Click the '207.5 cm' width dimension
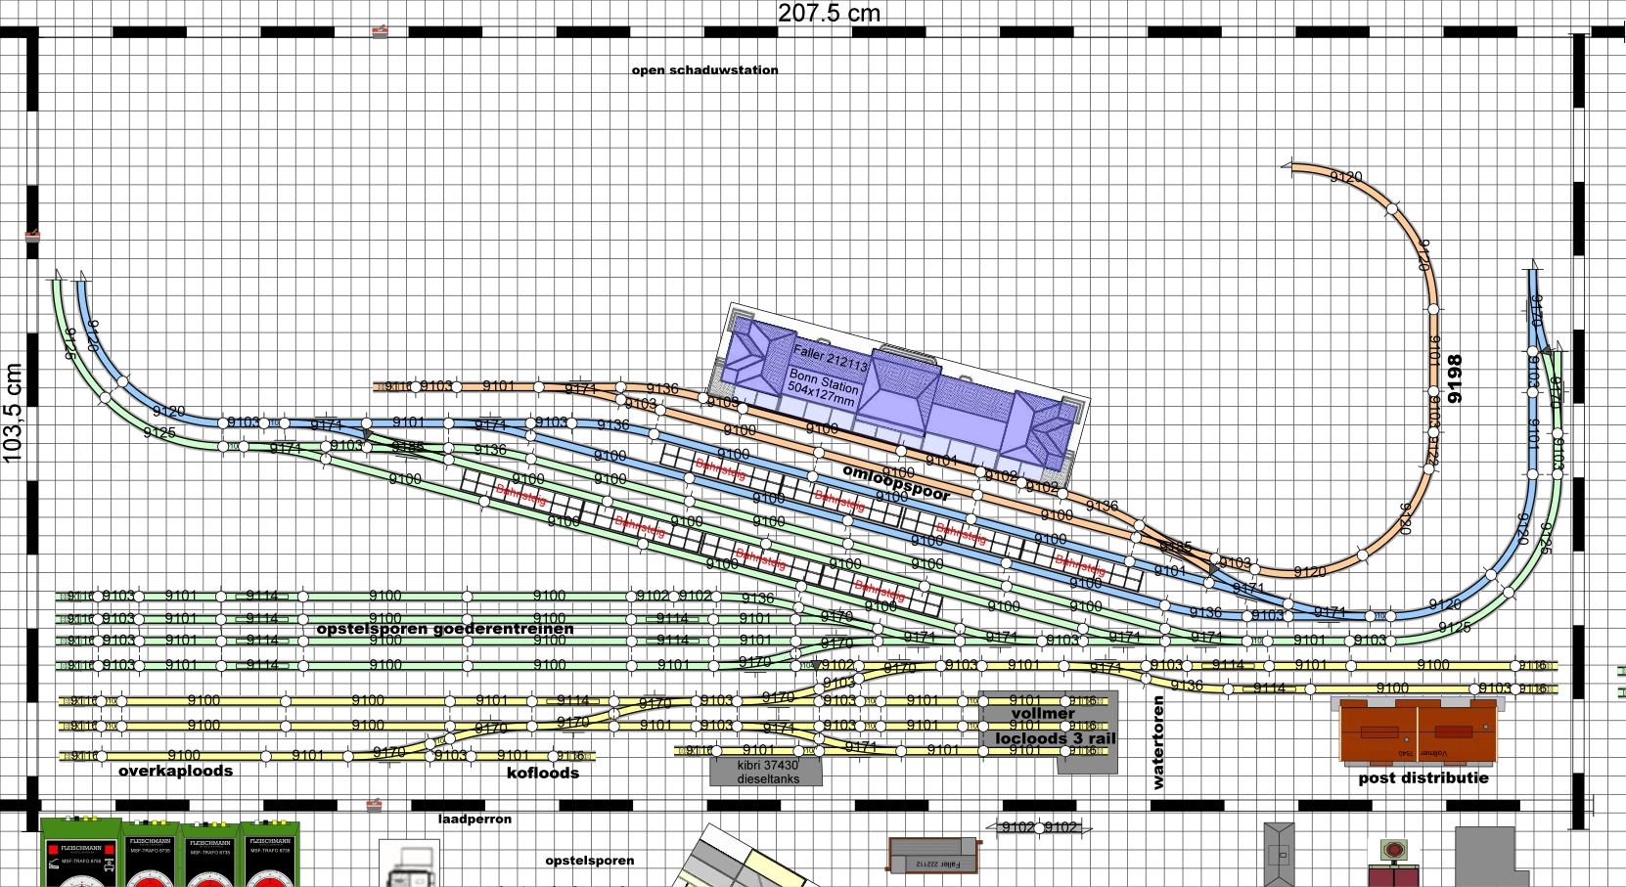The image size is (1626, 887). [x=829, y=13]
